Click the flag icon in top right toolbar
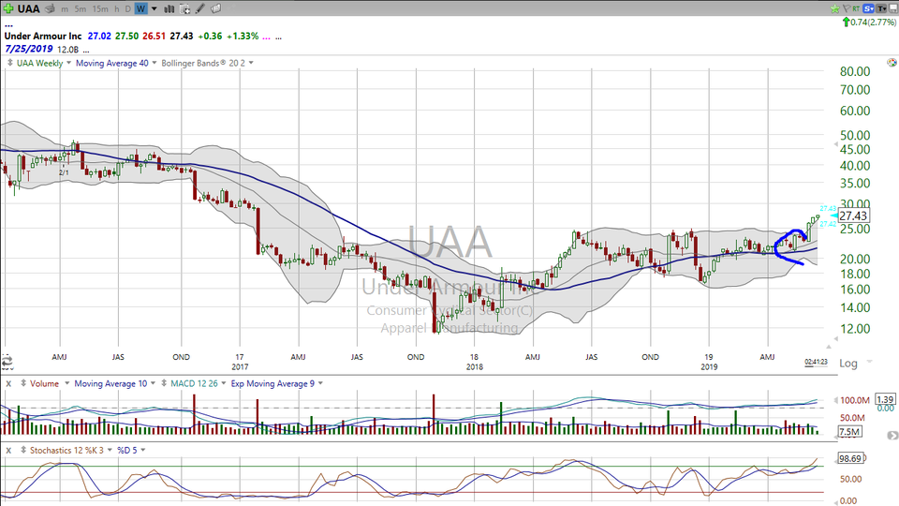The width and height of the screenshot is (899, 506). coord(847,8)
